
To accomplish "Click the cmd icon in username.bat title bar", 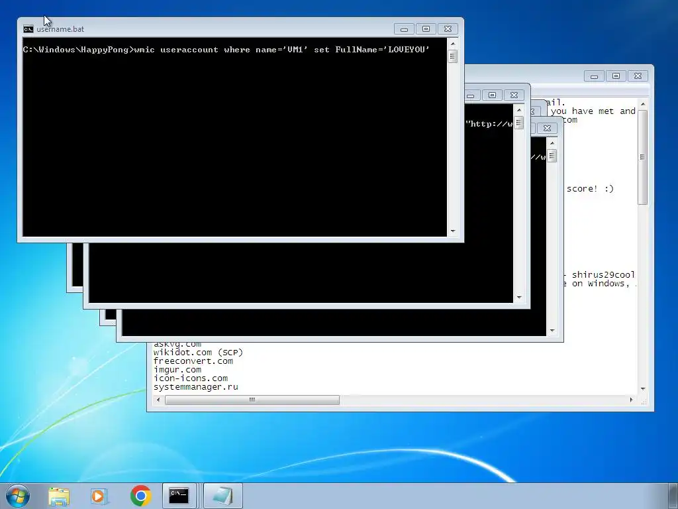I will (x=28, y=29).
